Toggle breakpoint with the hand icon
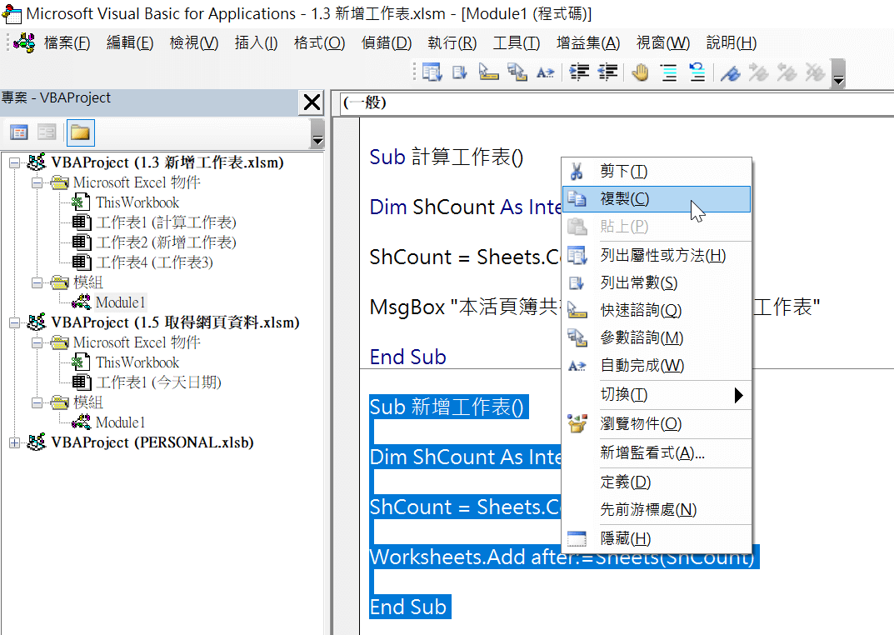894x635 pixels. [640, 73]
